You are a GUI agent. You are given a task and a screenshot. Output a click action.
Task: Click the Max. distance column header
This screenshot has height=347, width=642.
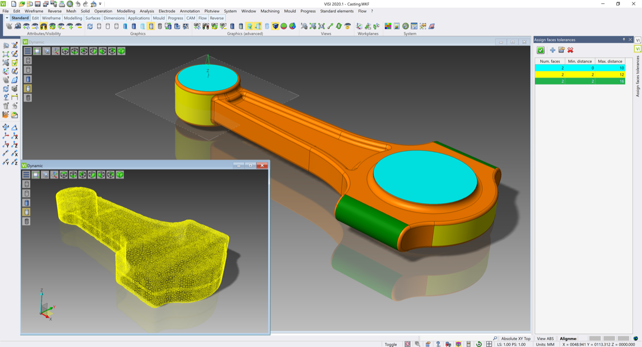tap(610, 61)
